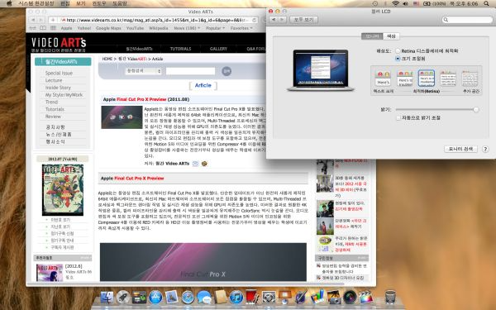496x310 pixels.
Task: Open Numbers chart icon in Dock
Action: (317, 297)
